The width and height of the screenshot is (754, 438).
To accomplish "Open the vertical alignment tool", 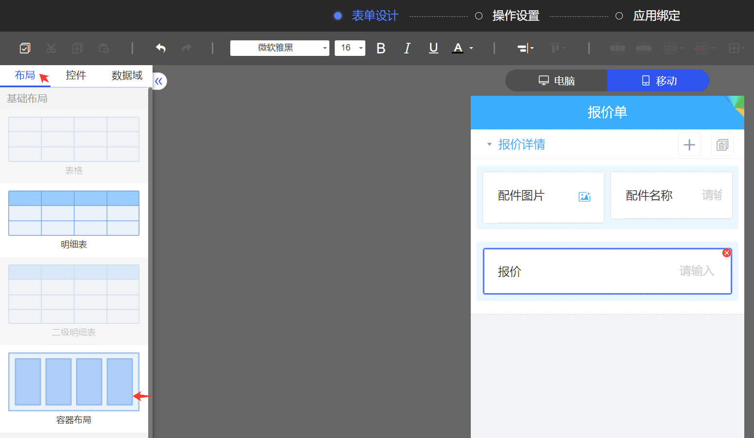I will [557, 48].
